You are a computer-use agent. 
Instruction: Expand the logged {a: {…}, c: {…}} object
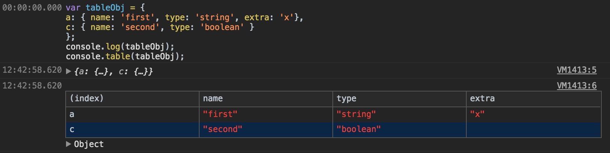tap(69, 71)
